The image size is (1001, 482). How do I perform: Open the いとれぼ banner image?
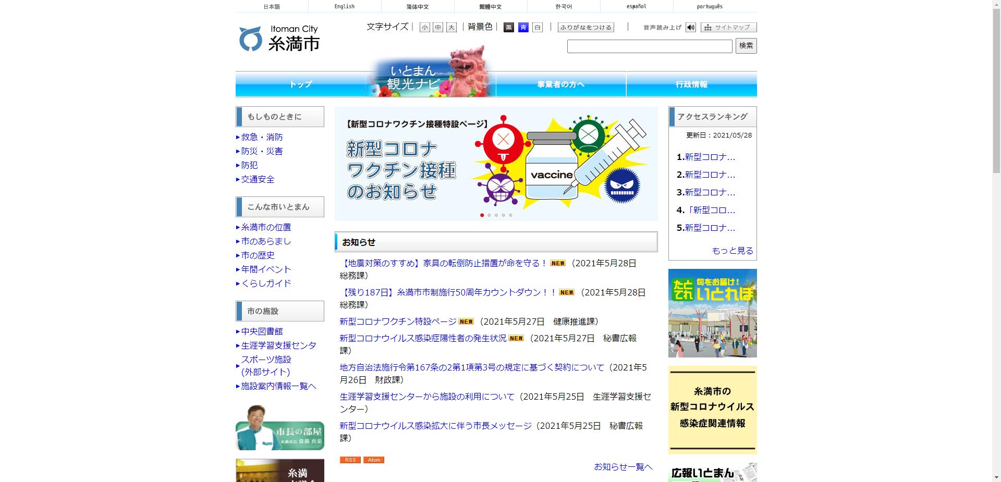[712, 313]
